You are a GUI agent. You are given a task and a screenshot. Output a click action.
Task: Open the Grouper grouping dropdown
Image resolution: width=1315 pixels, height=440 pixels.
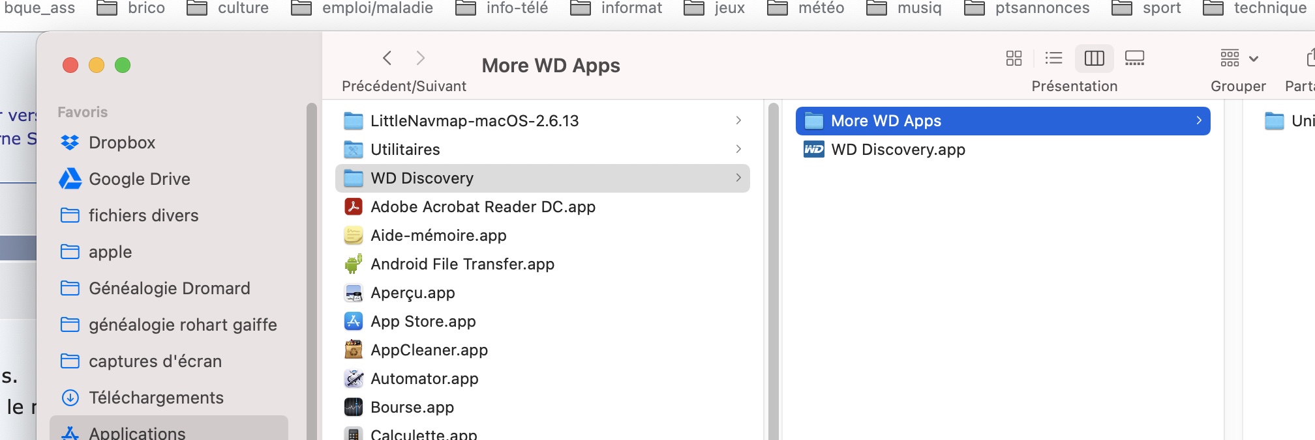[1239, 58]
